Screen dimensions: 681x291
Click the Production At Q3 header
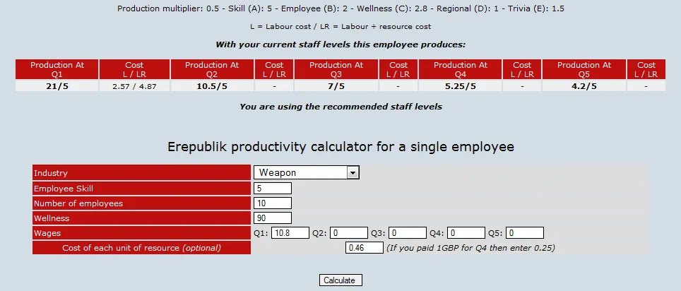click(x=336, y=69)
